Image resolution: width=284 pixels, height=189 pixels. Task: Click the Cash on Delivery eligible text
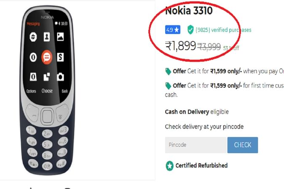(x=196, y=112)
